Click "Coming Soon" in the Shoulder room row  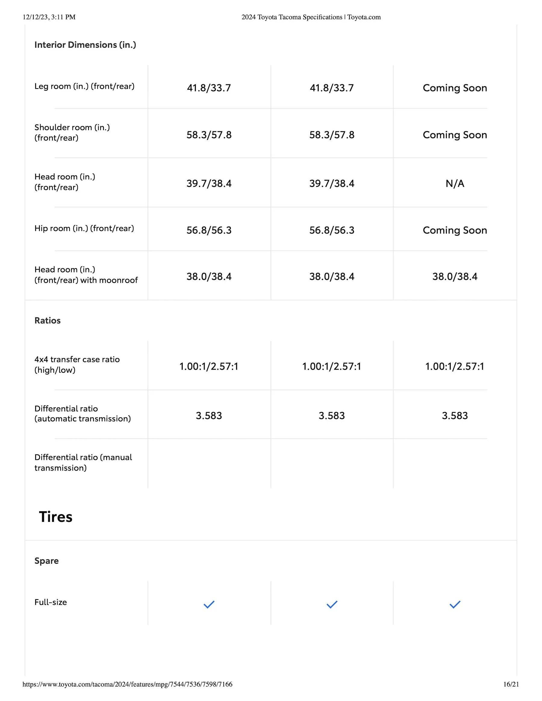(455, 135)
